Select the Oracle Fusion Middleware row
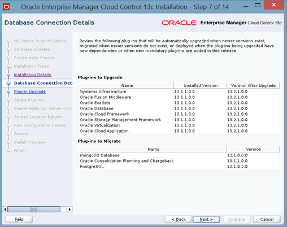This screenshot has height=227, width=287. point(180,97)
